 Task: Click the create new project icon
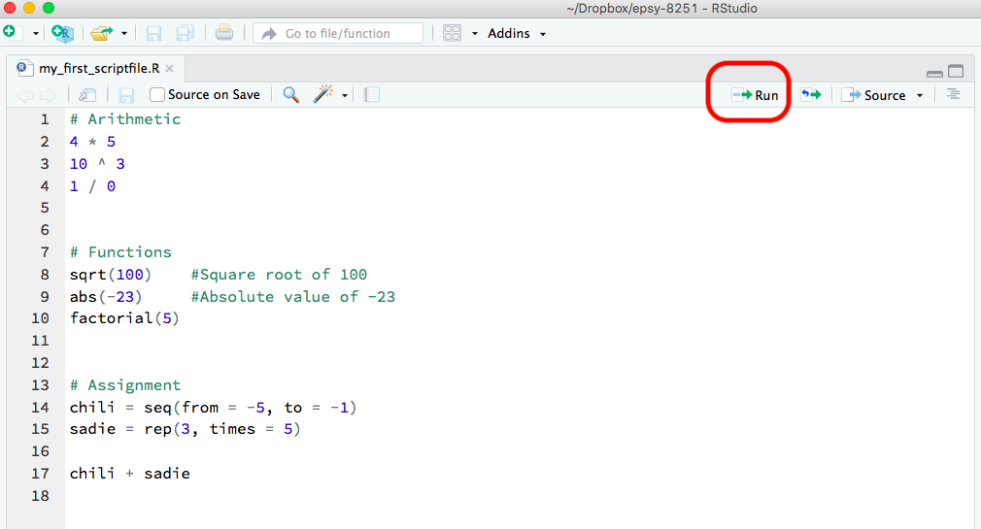[63, 33]
